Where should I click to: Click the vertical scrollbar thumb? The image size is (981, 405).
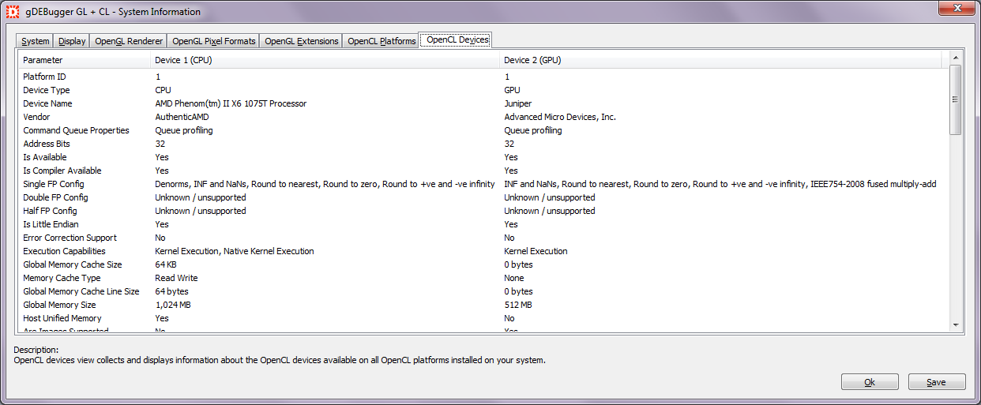[x=955, y=99]
